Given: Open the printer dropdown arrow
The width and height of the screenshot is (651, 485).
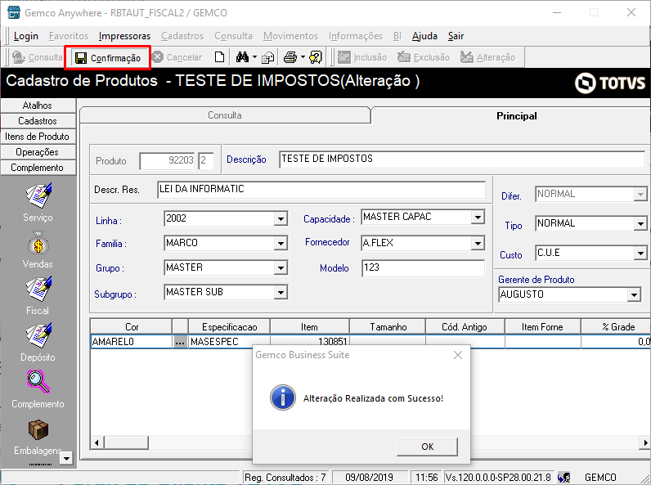Looking at the screenshot, I should (303, 57).
